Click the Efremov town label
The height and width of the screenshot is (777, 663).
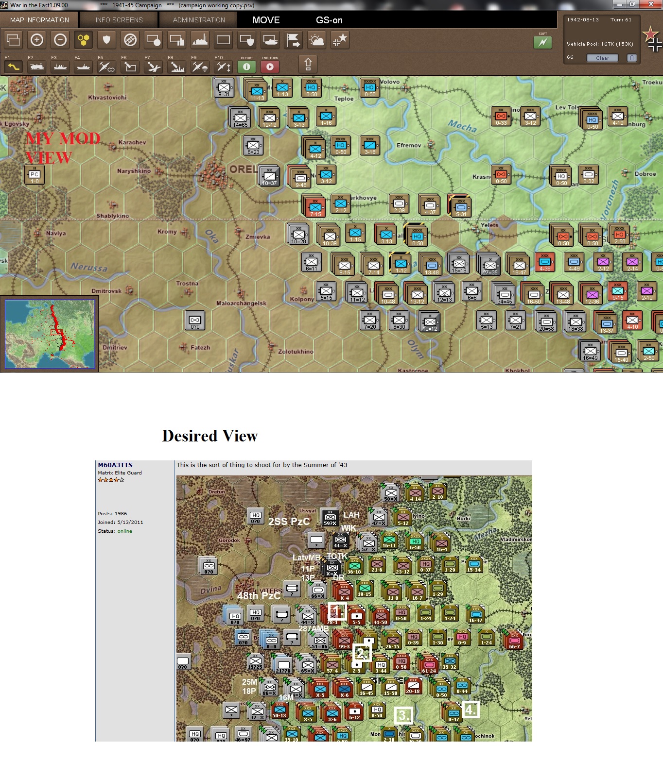tap(409, 145)
